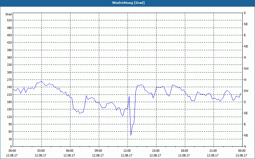Image resolution: width=255 pixels, height=159 pixels.
Task: Click the chart title Windrichtung [Grad]
Action: coord(128,3)
